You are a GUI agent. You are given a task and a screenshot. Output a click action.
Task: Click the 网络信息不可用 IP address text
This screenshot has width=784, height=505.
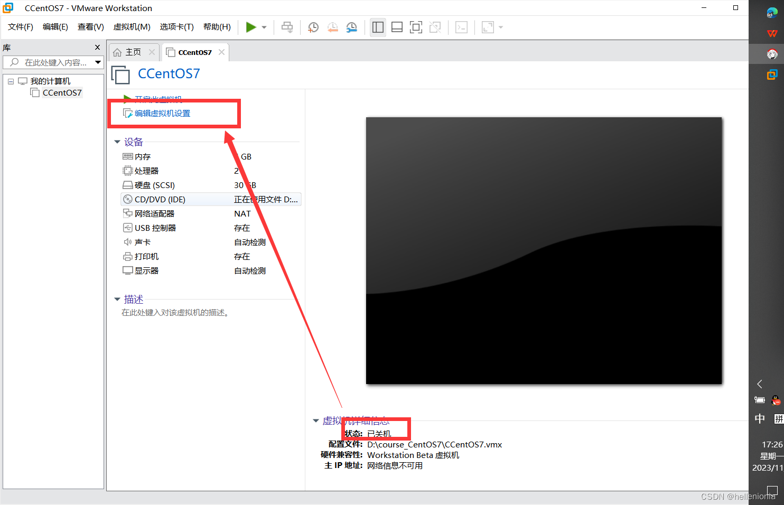(395, 465)
